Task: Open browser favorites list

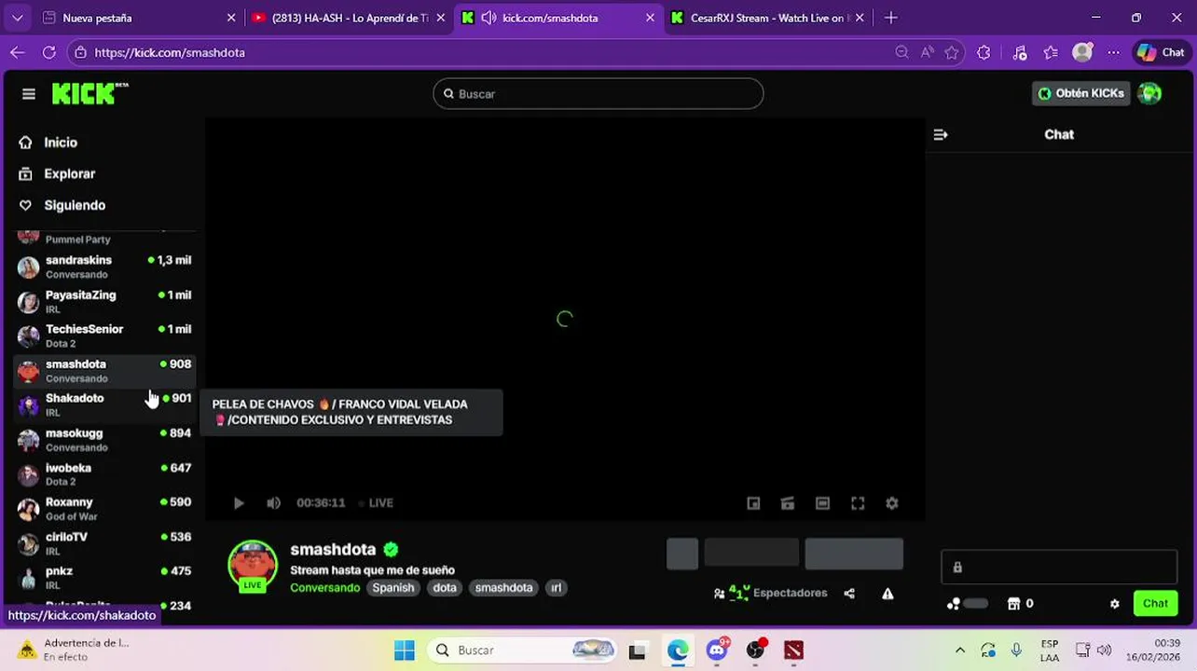Action: click(x=1051, y=53)
